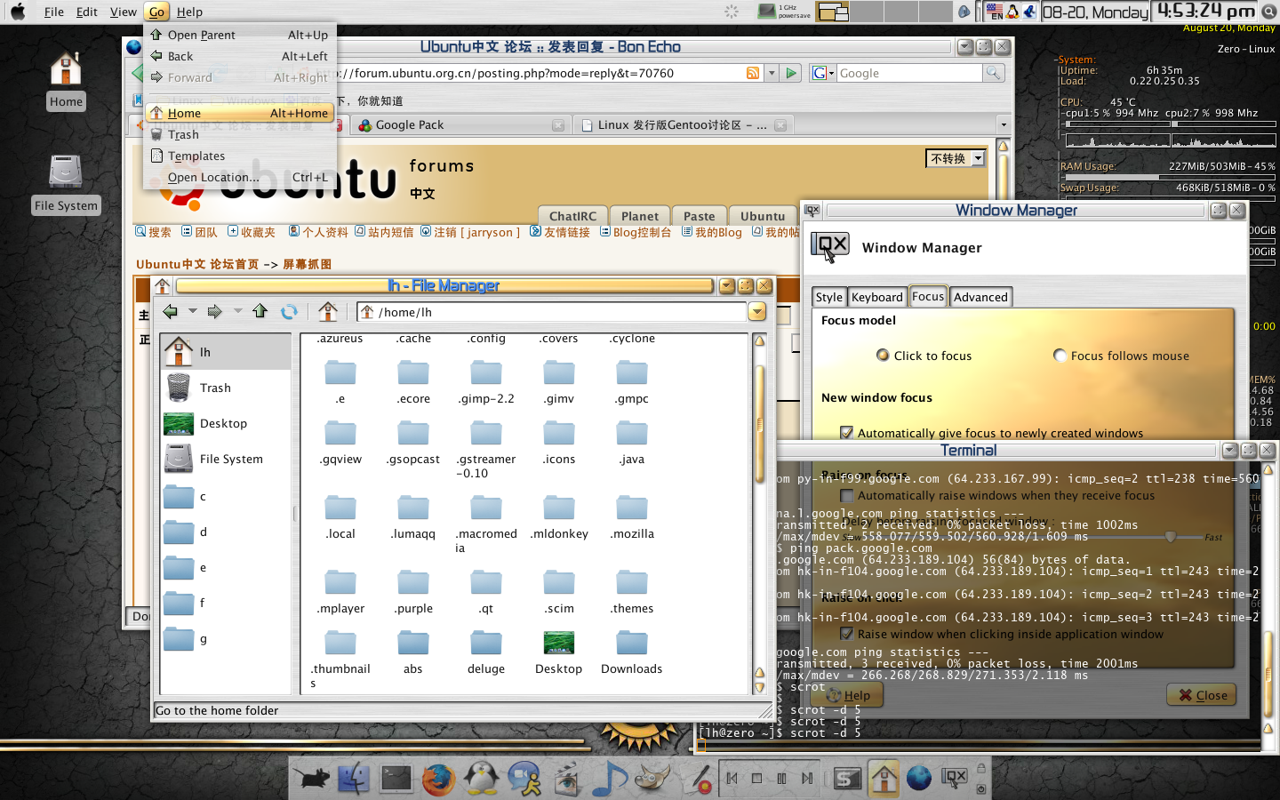Toggle raise window when clicking inside application

[847, 634]
